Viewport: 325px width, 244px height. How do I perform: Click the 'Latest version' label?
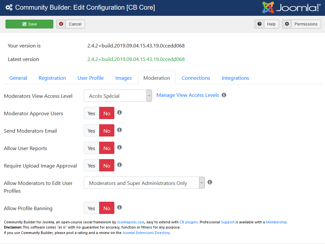(23, 59)
